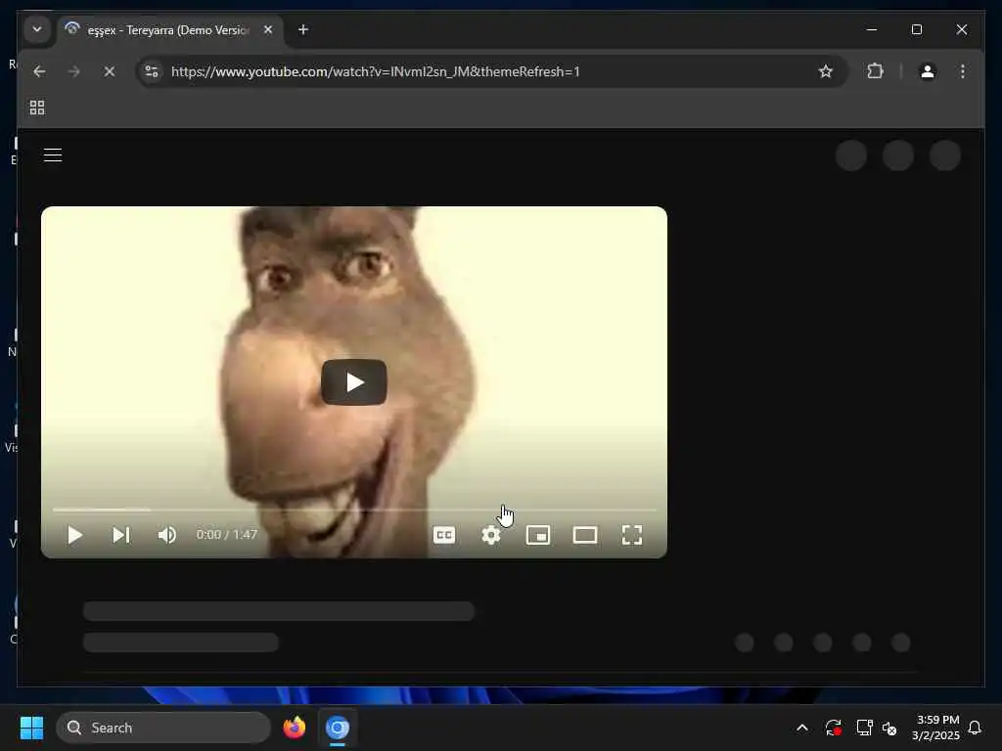This screenshot has height=751, width=1002.
Task: Open a new browser tab
Action: click(x=303, y=29)
